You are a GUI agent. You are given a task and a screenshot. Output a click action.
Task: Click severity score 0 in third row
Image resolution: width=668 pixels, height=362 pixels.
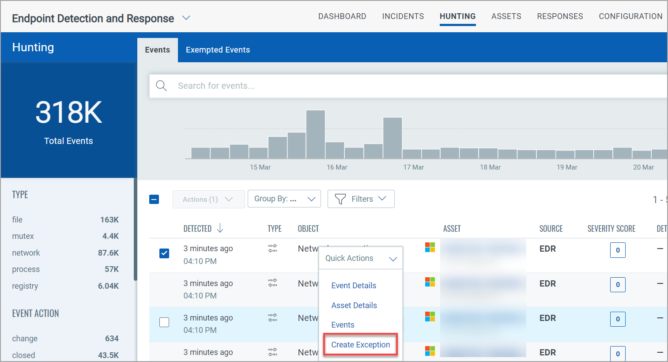pos(618,319)
